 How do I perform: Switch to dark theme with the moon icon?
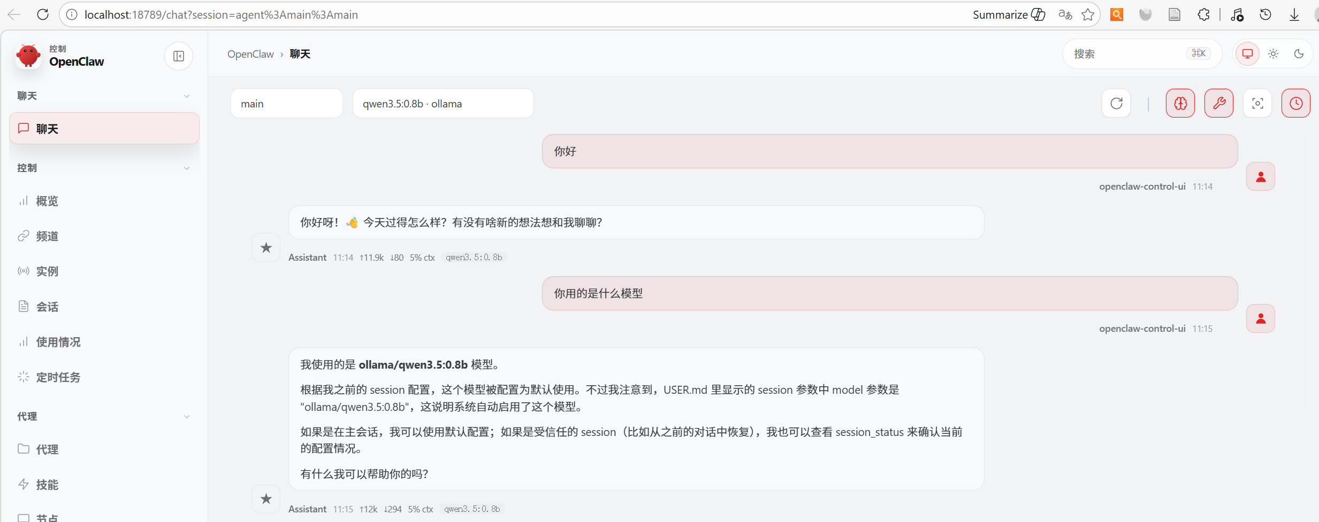coord(1299,53)
